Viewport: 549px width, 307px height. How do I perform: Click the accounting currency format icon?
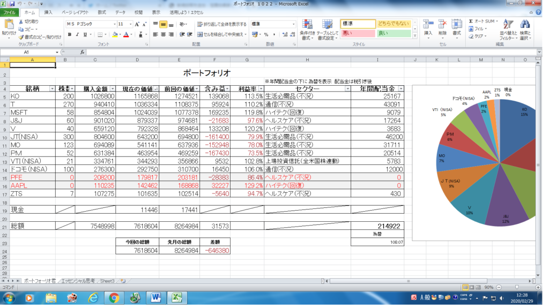click(x=255, y=34)
